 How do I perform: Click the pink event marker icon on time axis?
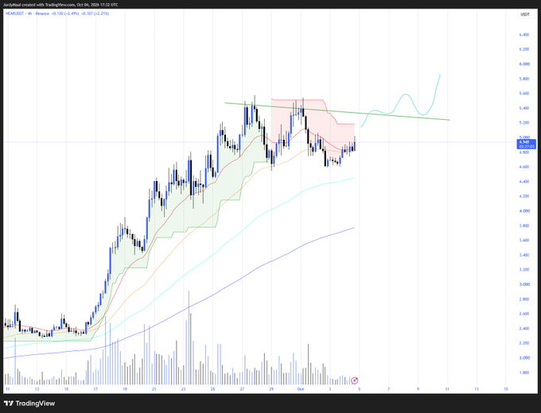(355, 380)
